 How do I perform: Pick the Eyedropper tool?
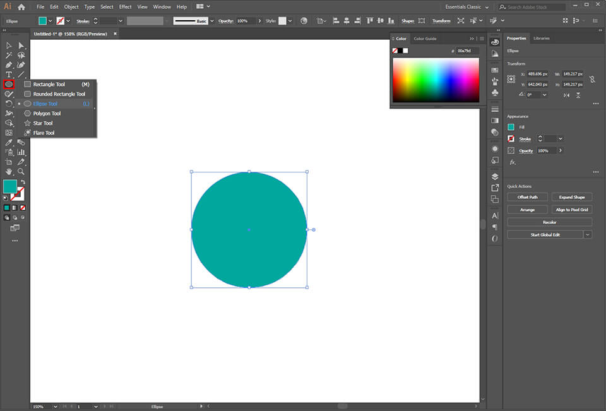9,143
